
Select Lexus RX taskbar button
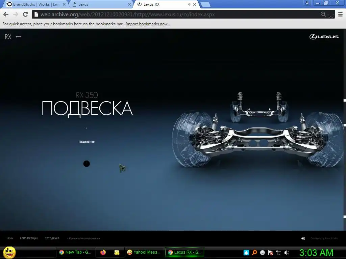point(185,252)
